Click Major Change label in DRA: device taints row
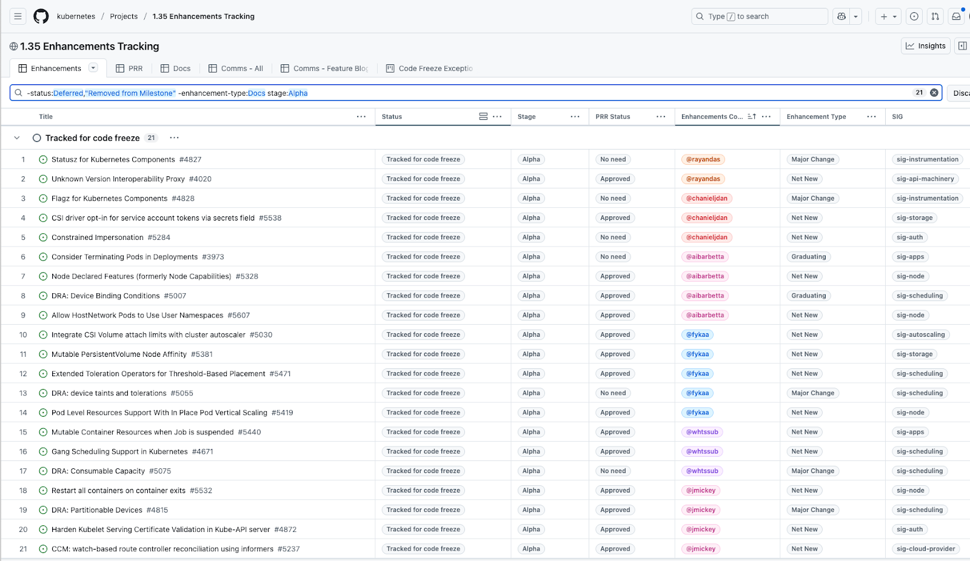Viewport: 970px width, 561px height. (813, 393)
